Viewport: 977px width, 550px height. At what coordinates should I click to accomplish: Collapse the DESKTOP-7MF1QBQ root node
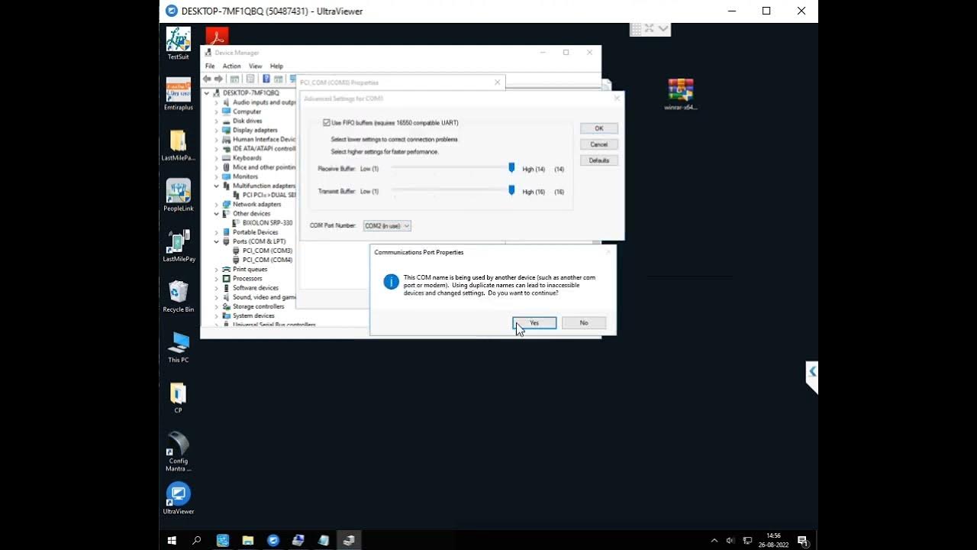207,93
